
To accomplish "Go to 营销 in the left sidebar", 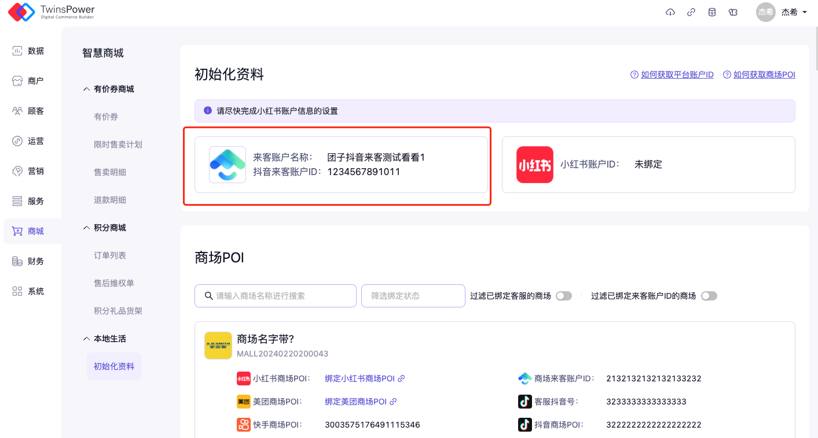I will (x=29, y=171).
